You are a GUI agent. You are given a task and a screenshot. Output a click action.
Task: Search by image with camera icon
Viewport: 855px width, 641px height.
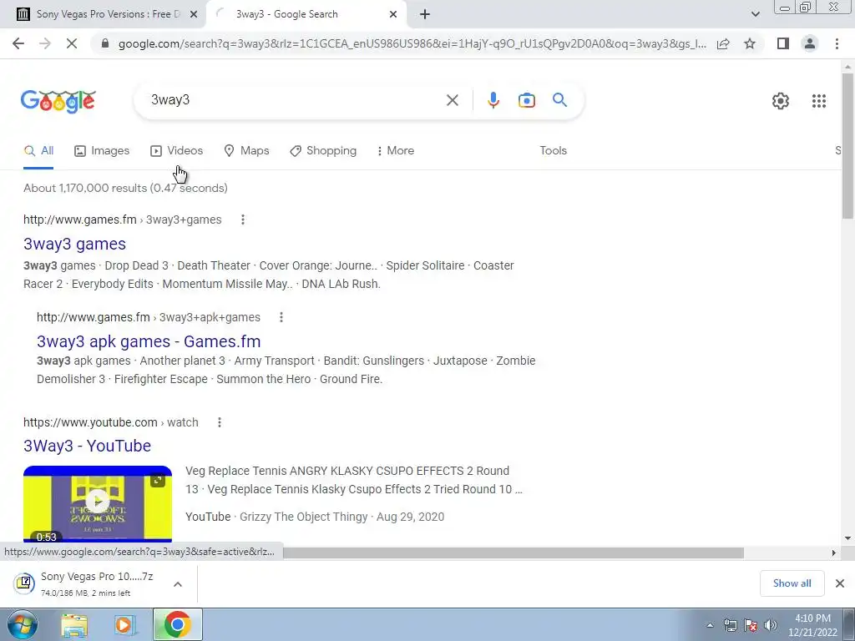(x=526, y=100)
